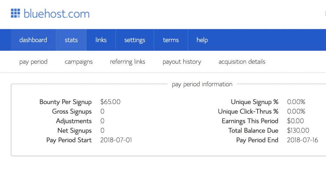Open payout history
Screen dimensions: 326x193
[x=182, y=62]
